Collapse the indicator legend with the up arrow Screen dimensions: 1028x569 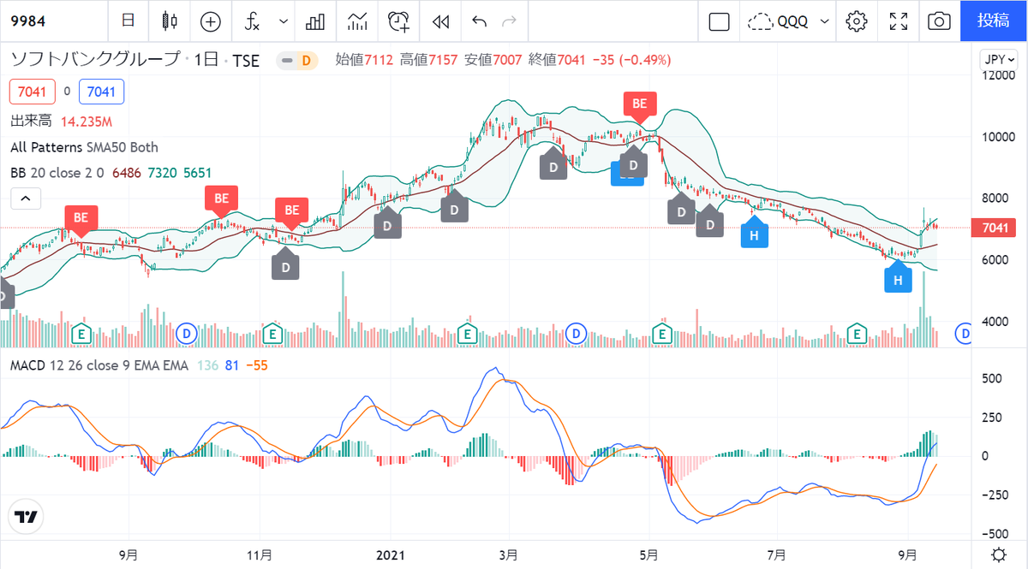click(x=26, y=199)
